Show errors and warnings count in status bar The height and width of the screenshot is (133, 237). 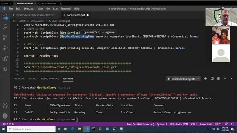[9, 124]
